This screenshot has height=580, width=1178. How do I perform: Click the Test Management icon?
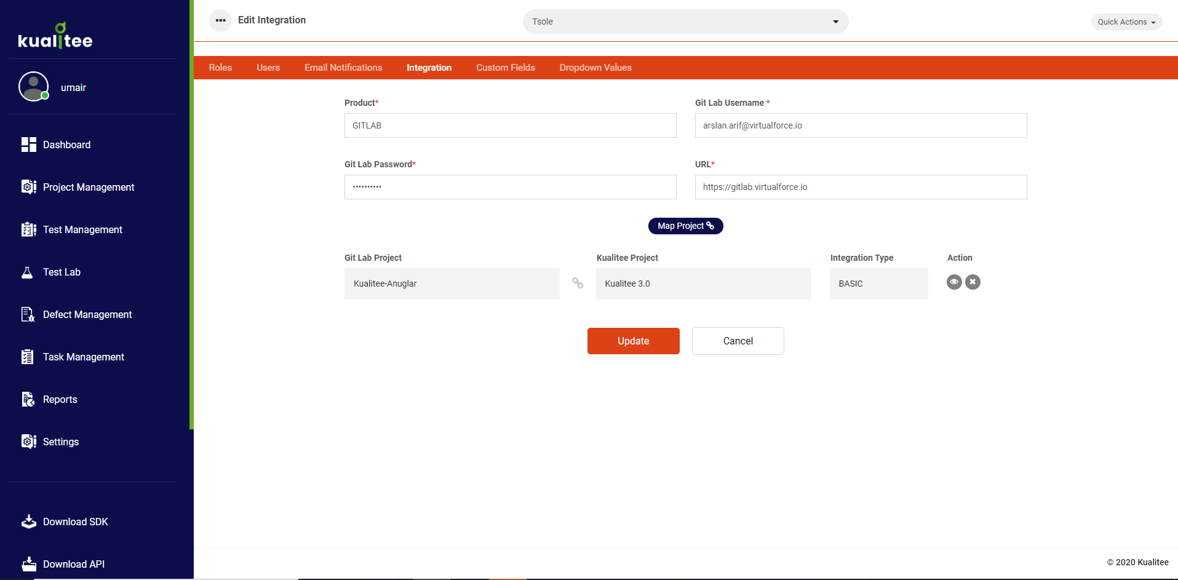[x=29, y=229]
